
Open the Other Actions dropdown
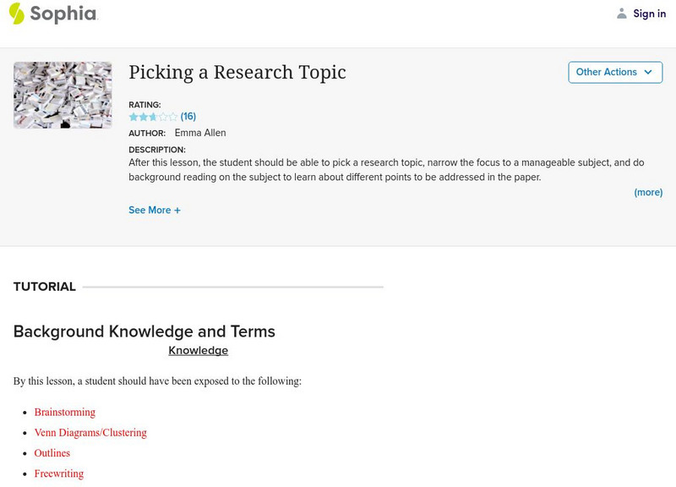614,73
